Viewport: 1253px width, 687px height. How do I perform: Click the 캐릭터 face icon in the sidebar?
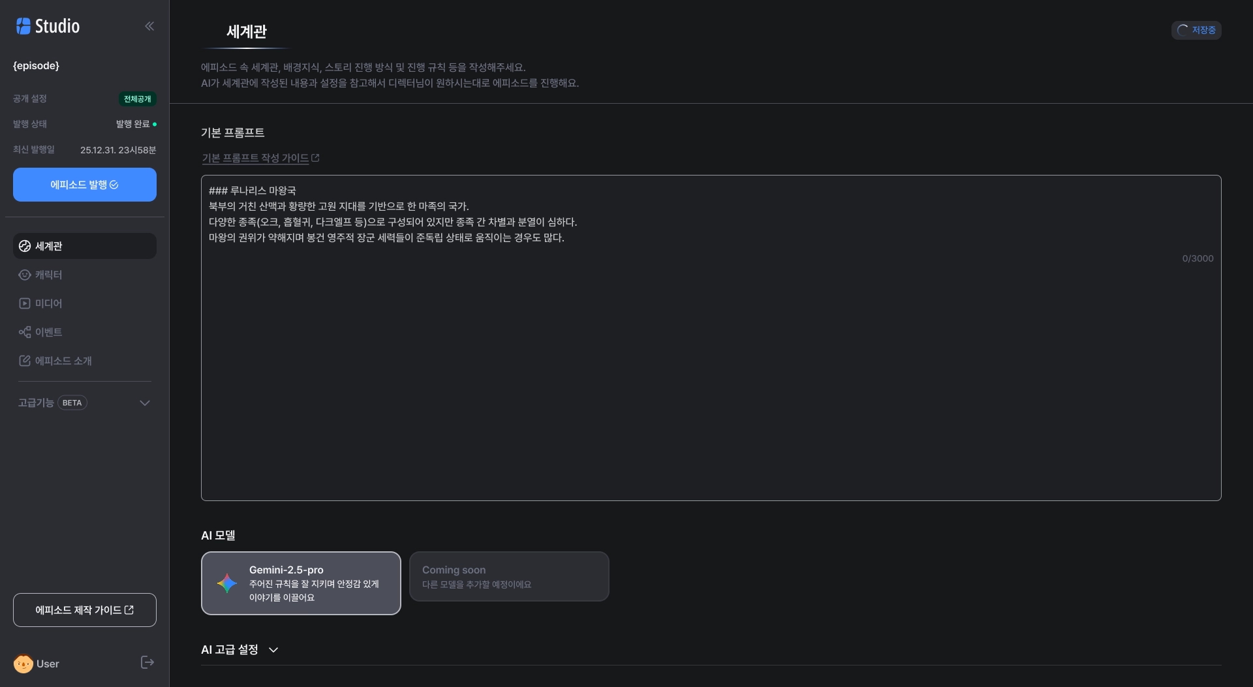click(25, 275)
